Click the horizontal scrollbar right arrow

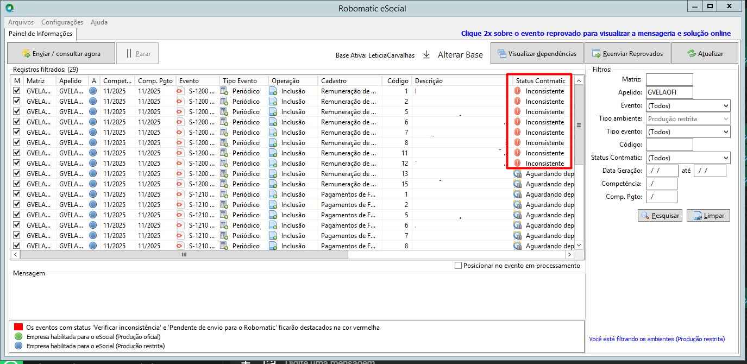click(x=569, y=254)
